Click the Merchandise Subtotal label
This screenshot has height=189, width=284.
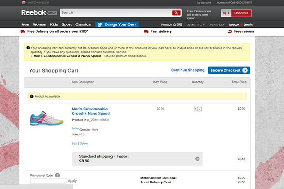pyautogui.click(x=158, y=178)
